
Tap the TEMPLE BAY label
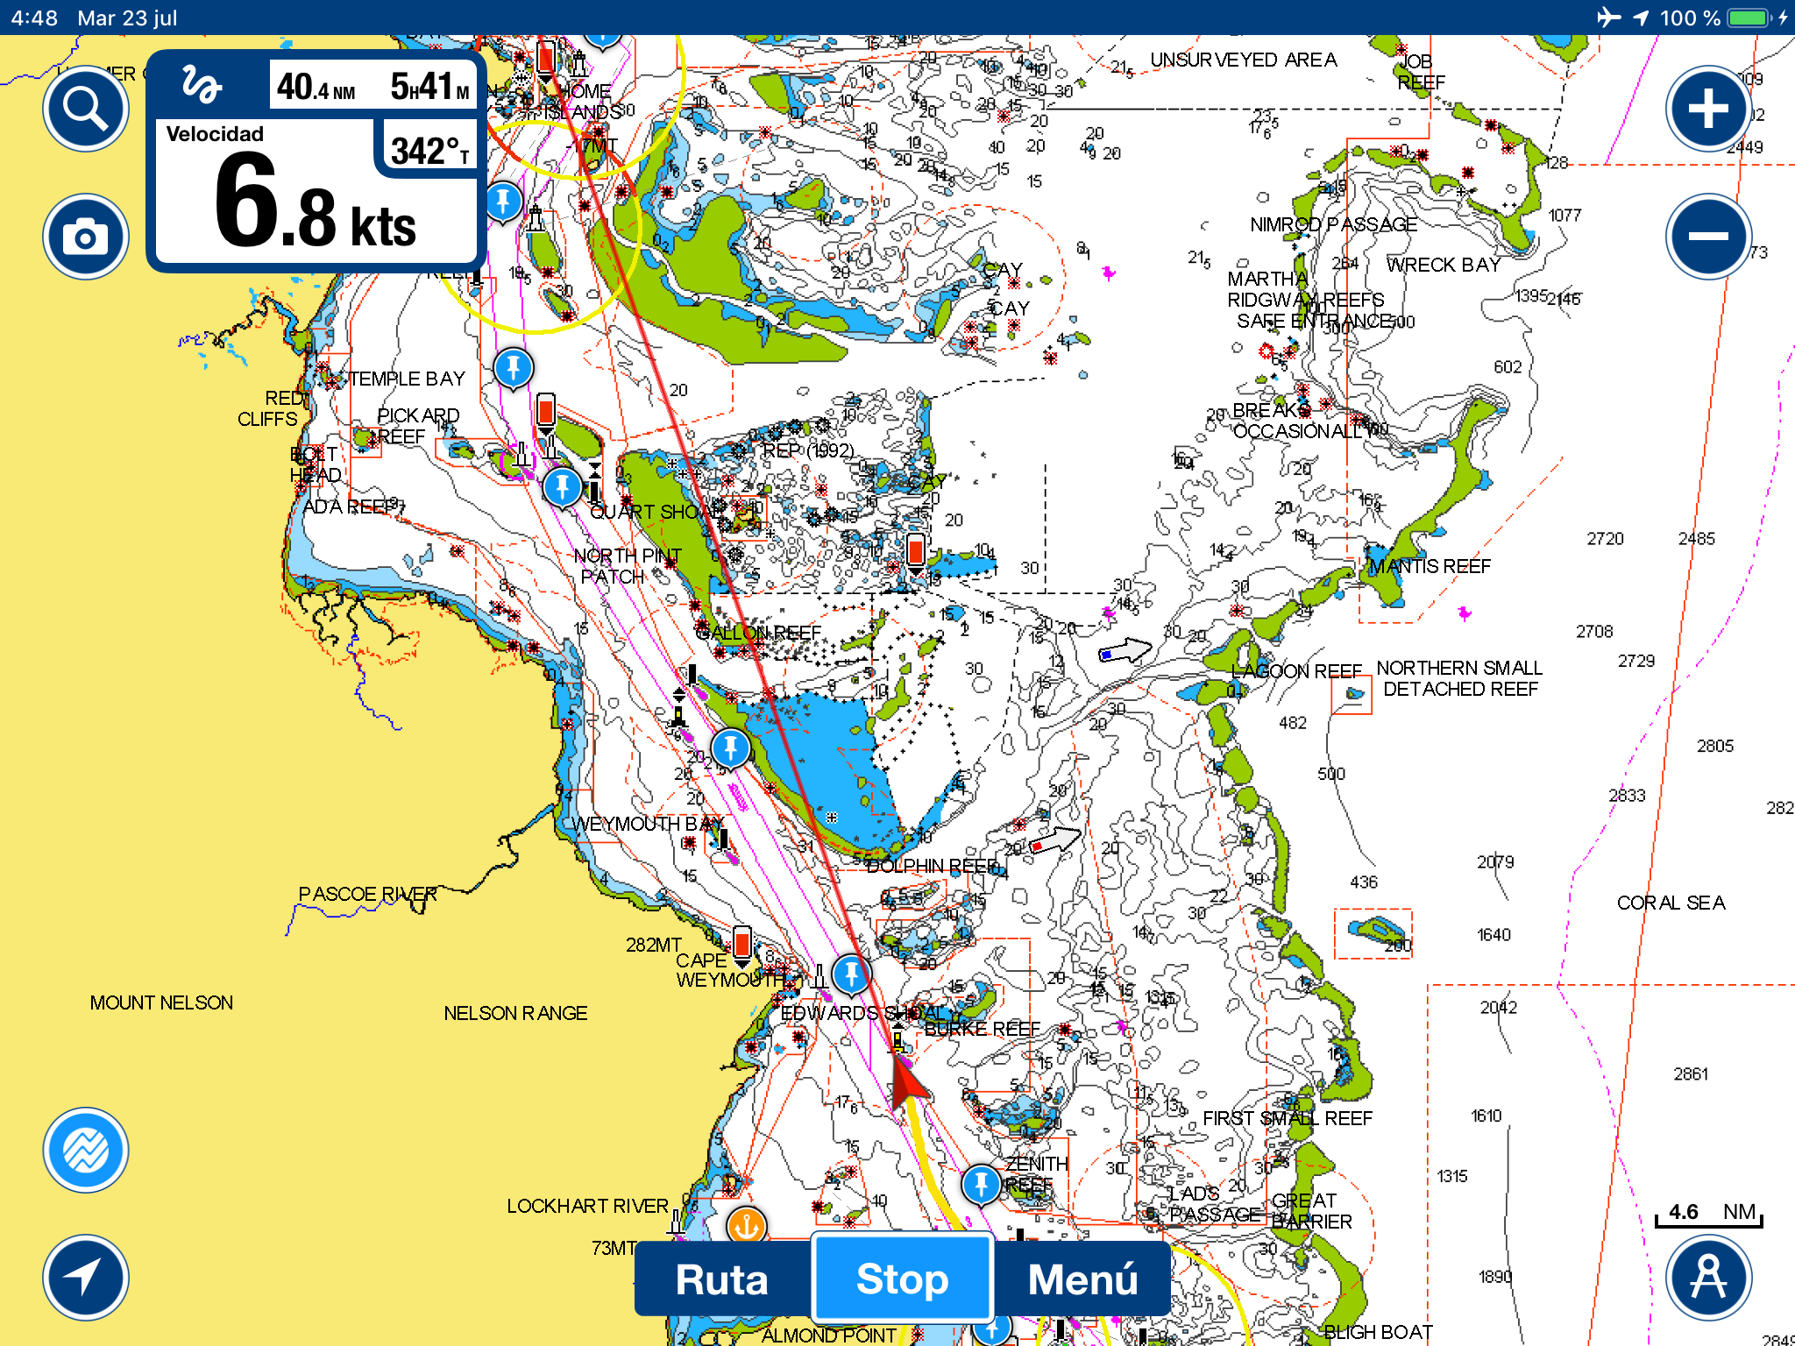pos(407,379)
